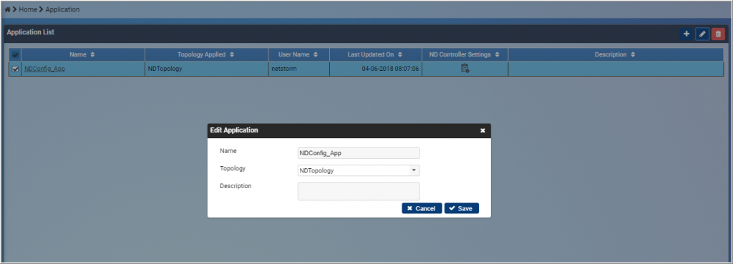
Task: Click the Description label in dialog
Action: pos(236,186)
